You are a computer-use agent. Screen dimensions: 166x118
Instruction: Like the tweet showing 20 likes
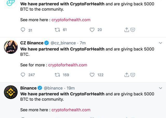coord(92,30)
